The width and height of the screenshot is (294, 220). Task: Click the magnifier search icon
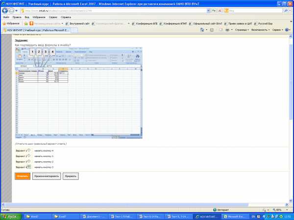tap(286, 11)
